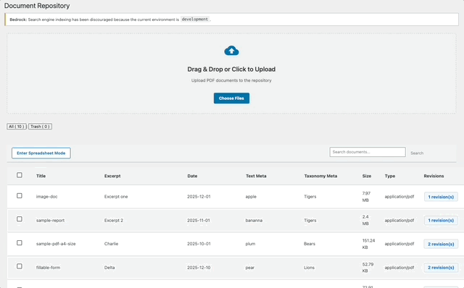Image resolution: width=464 pixels, height=288 pixels.
Task: Click the Bears taxonomy cell
Action: click(x=310, y=244)
